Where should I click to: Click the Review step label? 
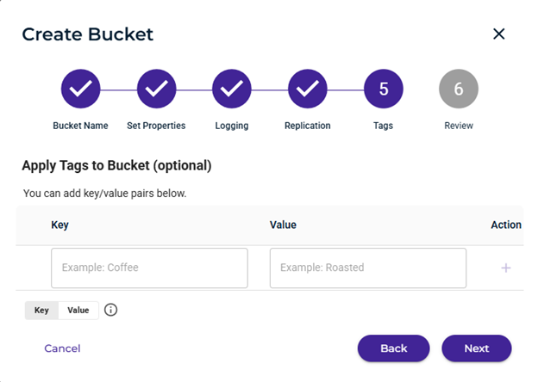[x=459, y=126]
